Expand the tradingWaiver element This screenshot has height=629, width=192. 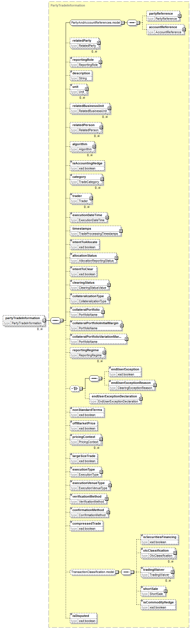pos(172,572)
